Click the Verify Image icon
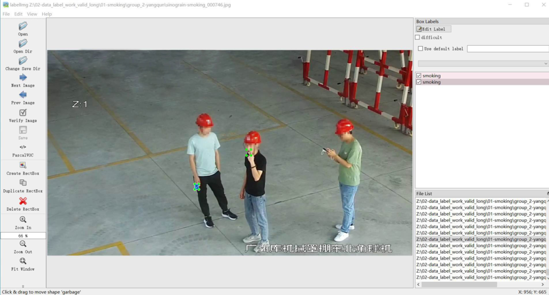Image resolution: width=549 pixels, height=295 pixels. pos(23,113)
